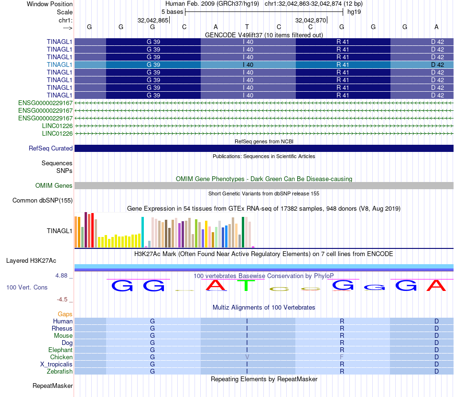Click the 5 bases scale bar
The width and height of the screenshot is (454, 397).
[264, 12]
